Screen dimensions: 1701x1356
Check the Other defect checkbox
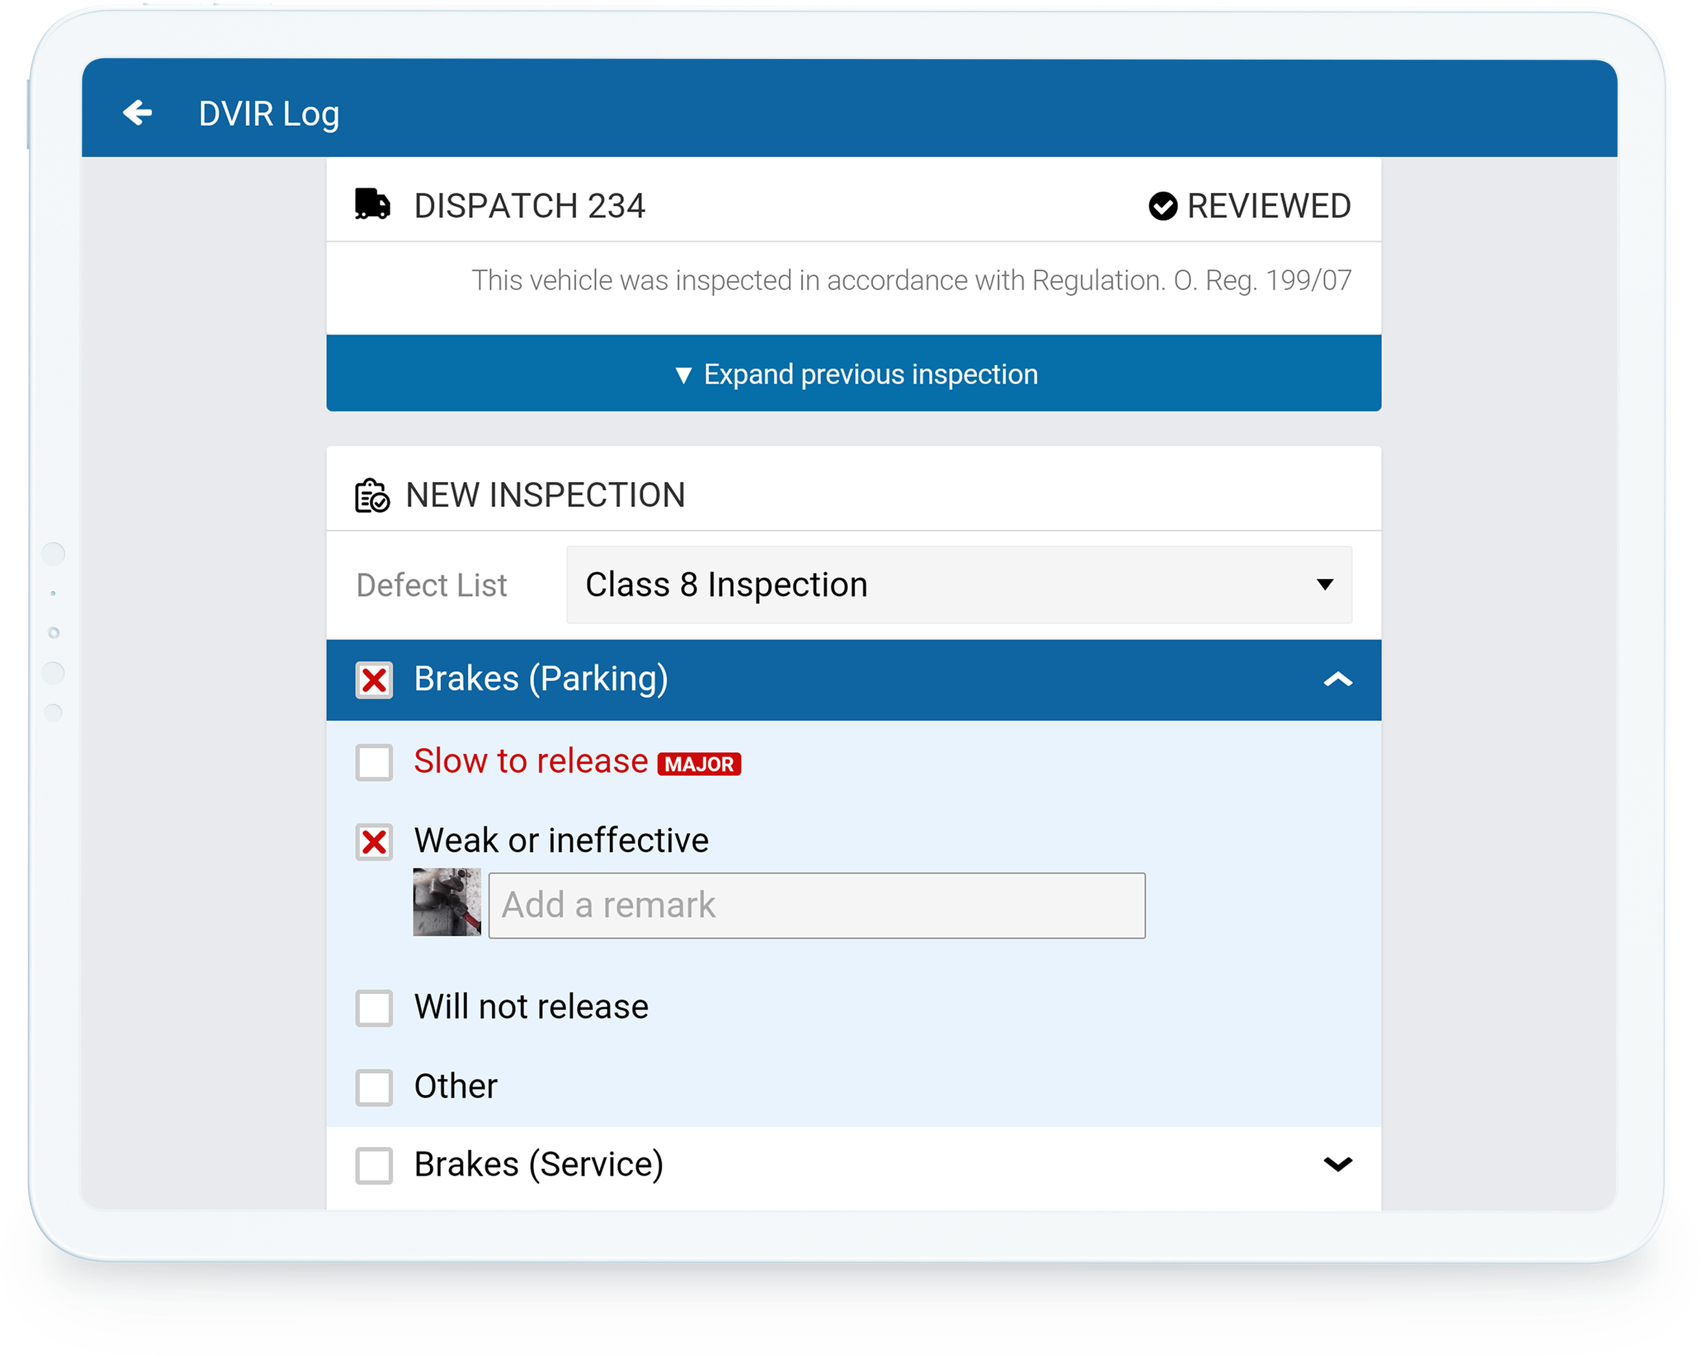coord(376,1085)
